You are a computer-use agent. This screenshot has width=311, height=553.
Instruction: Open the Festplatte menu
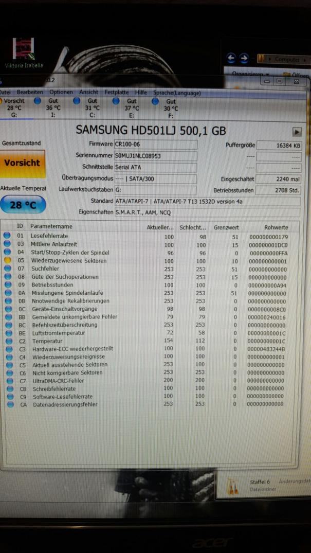(117, 93)
